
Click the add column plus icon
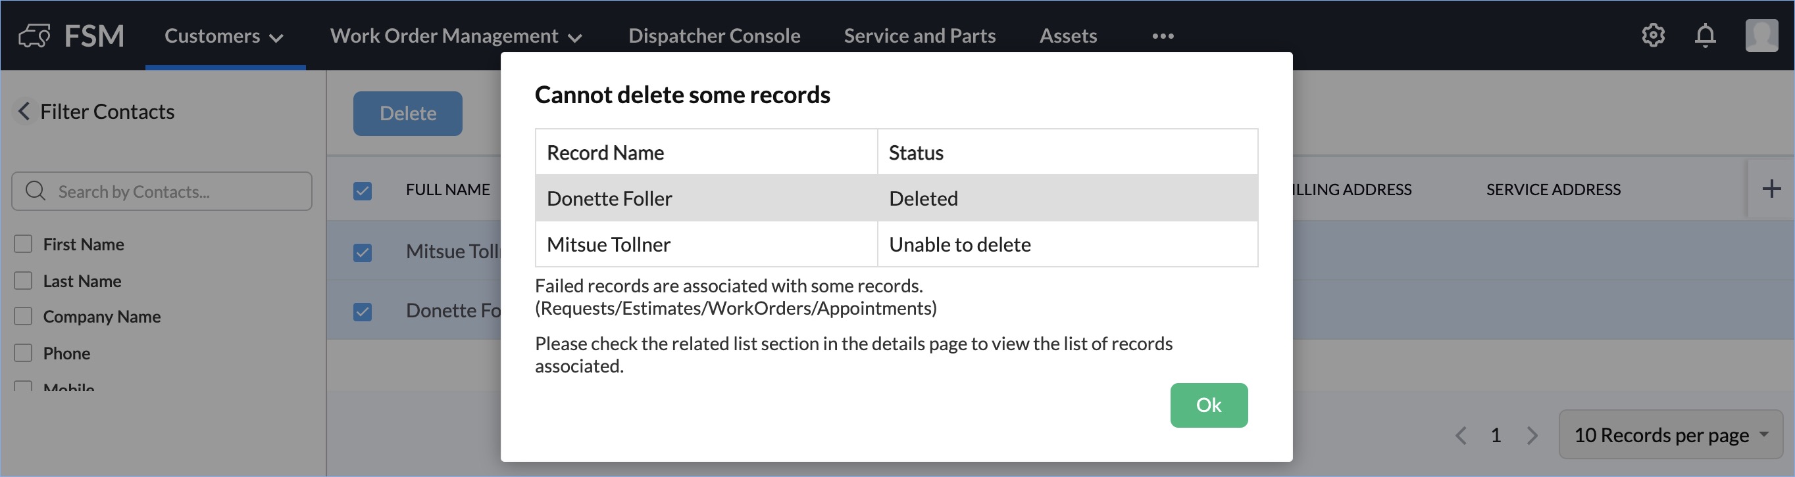click(x=1771, y=189)
